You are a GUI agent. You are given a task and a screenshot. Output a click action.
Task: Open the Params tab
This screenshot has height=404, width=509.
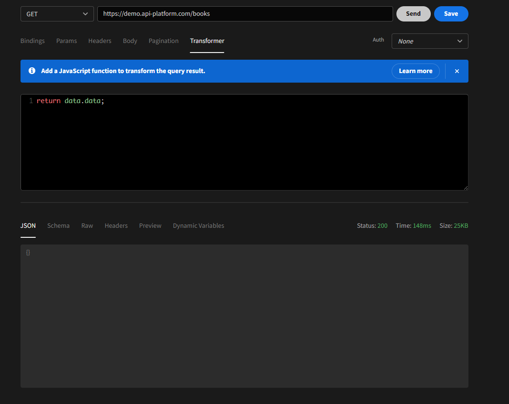(x=66, y=41)
